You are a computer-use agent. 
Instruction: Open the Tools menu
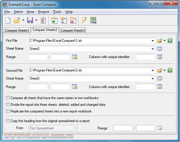[x=57, y=12]
